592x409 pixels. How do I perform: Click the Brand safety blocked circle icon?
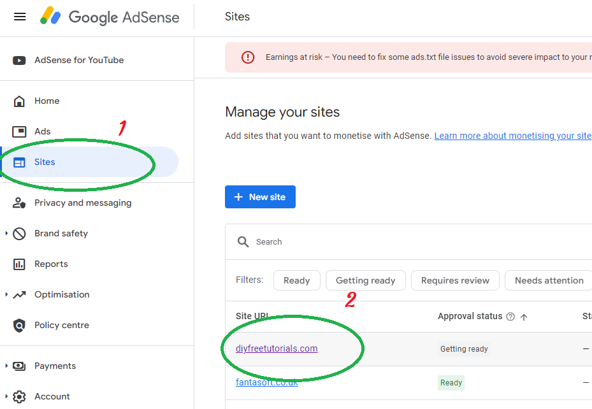click(x=19, y=234)
